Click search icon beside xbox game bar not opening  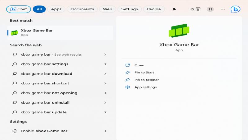[x=15, y=93]
